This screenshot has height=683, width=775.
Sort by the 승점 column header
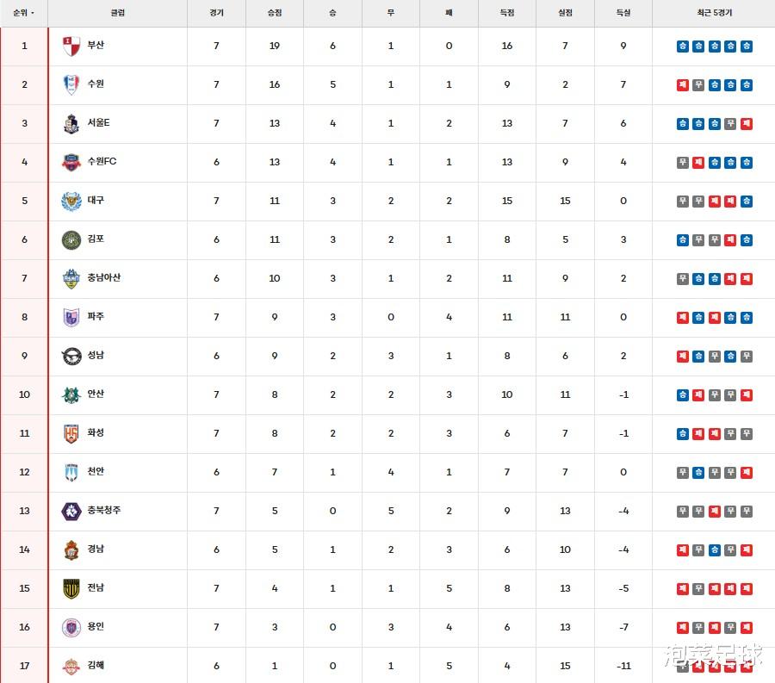pyautogui.click(x=275, y=14)
